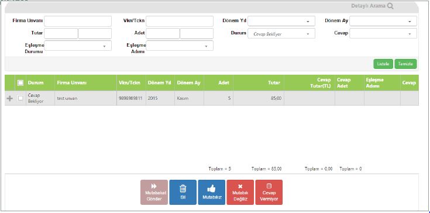Sort by the Eşleşme Adımı column header
The width and height of the screenshot is (430, 213).
click(382, 83)
